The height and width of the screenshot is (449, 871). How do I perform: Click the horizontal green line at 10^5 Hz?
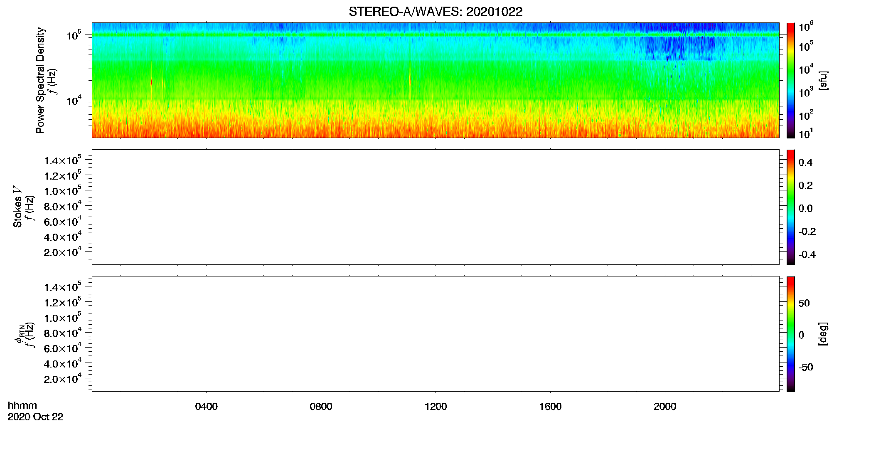(435, 35)
